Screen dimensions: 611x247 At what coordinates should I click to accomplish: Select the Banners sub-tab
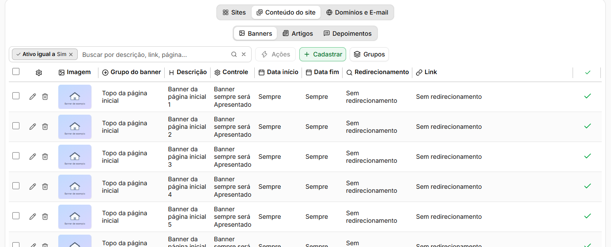tap(256, 34)
